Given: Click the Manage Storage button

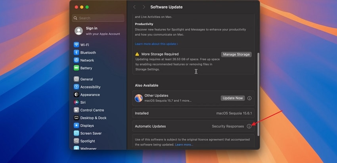Looking at the screenshot, I should coord(236,54).
